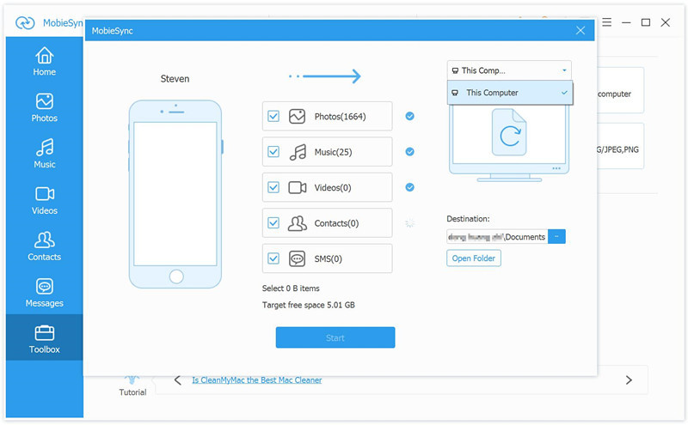Click the MobieSync logo icon
688x425 pixels.
coord(25,23)
